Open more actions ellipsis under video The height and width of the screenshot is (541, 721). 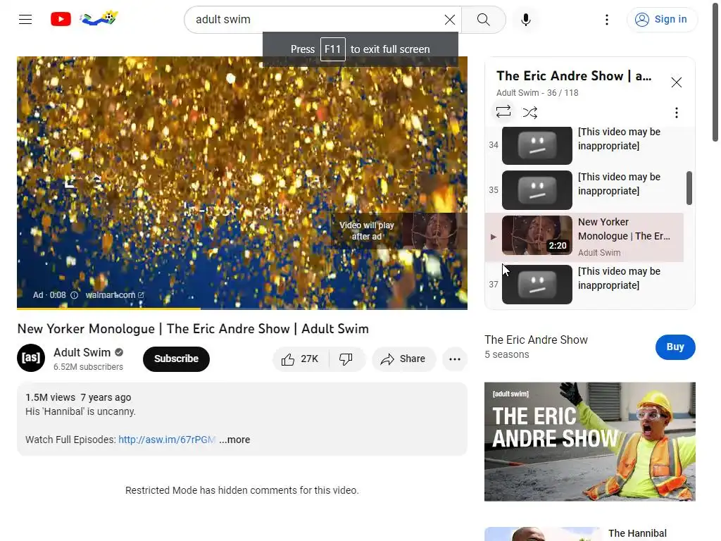pos(455,359)
